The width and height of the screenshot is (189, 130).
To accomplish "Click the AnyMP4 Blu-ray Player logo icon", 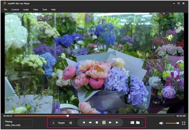I will coord(5,3).
